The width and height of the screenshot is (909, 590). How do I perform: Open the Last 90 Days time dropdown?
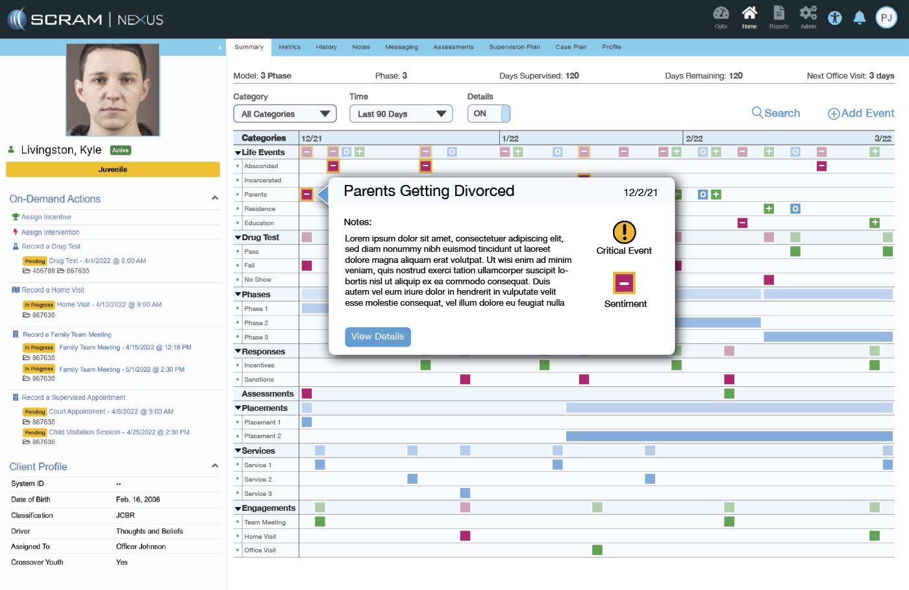click(x=401, y=114)
